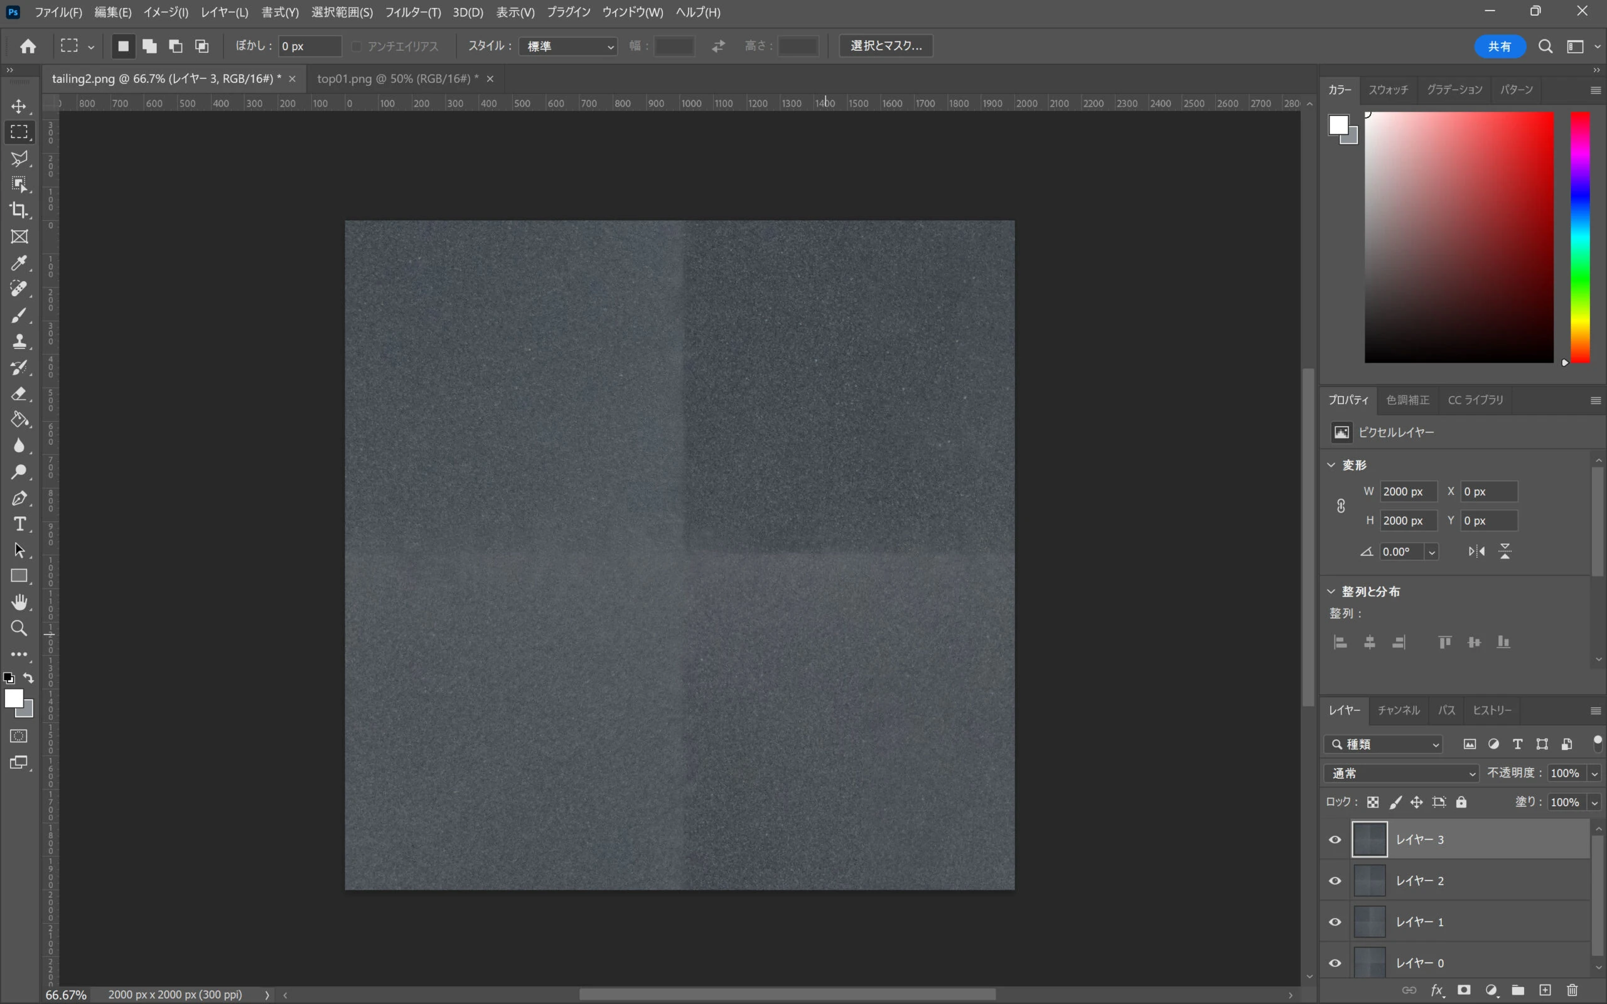Open the blend mode dropdown showing 通常
Screen dimensions: 1607x1004
point(1401,774)
